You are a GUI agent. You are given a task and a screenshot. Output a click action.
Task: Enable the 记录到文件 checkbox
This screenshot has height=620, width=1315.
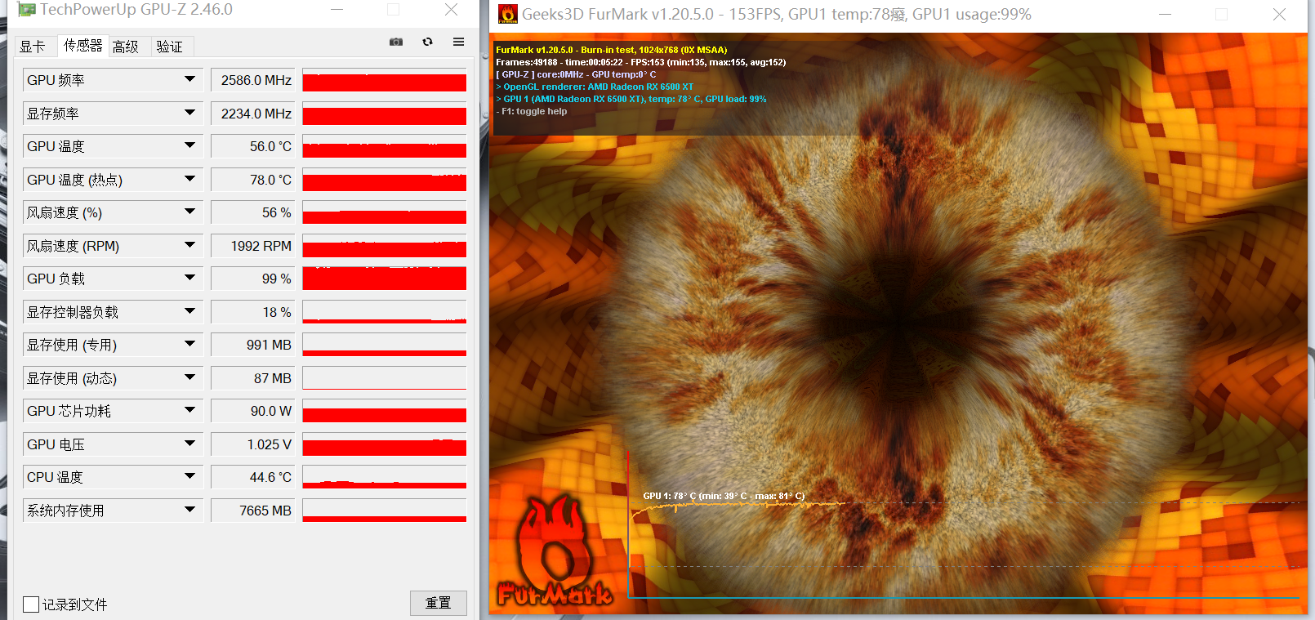(31, 604)
